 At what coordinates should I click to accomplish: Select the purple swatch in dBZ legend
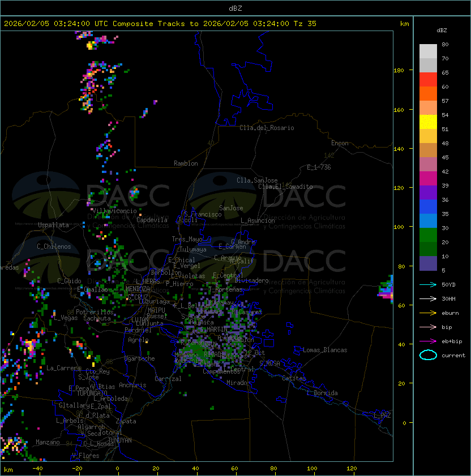click(428, 192)
